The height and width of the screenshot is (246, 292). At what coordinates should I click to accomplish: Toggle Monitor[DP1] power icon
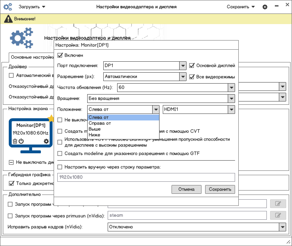21,141
